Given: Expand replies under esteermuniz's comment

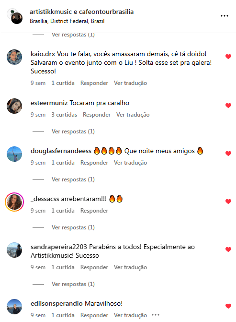Looking at the screenshot, I should tap(73, 131).
